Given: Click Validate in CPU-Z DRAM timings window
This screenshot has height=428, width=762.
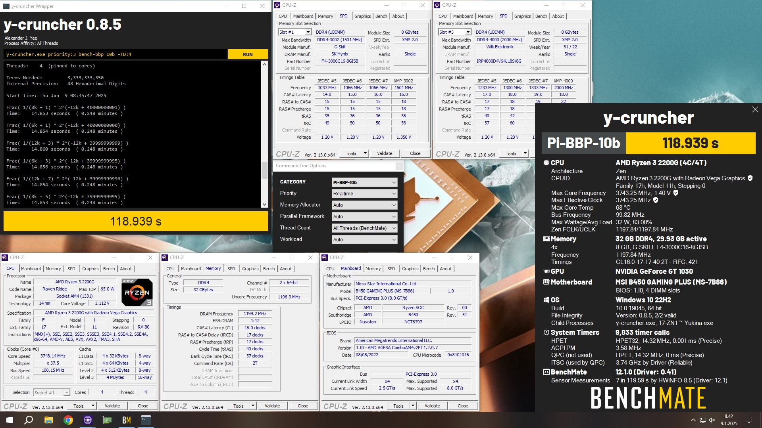Looking at the screenshot, I should pos(272,406).
